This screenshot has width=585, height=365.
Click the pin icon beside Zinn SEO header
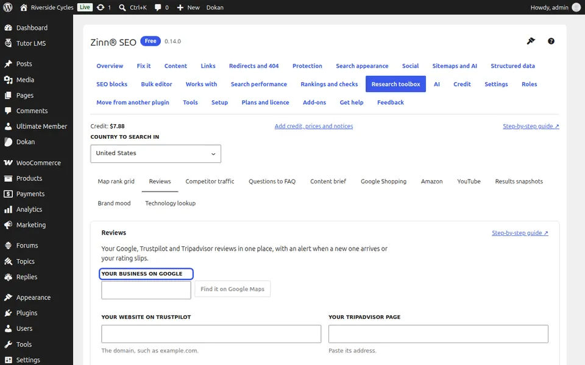click(x=531, y=41)
